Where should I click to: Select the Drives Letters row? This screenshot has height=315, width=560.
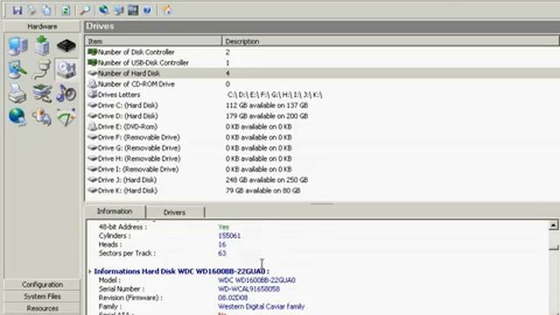[x=323, y=94]
